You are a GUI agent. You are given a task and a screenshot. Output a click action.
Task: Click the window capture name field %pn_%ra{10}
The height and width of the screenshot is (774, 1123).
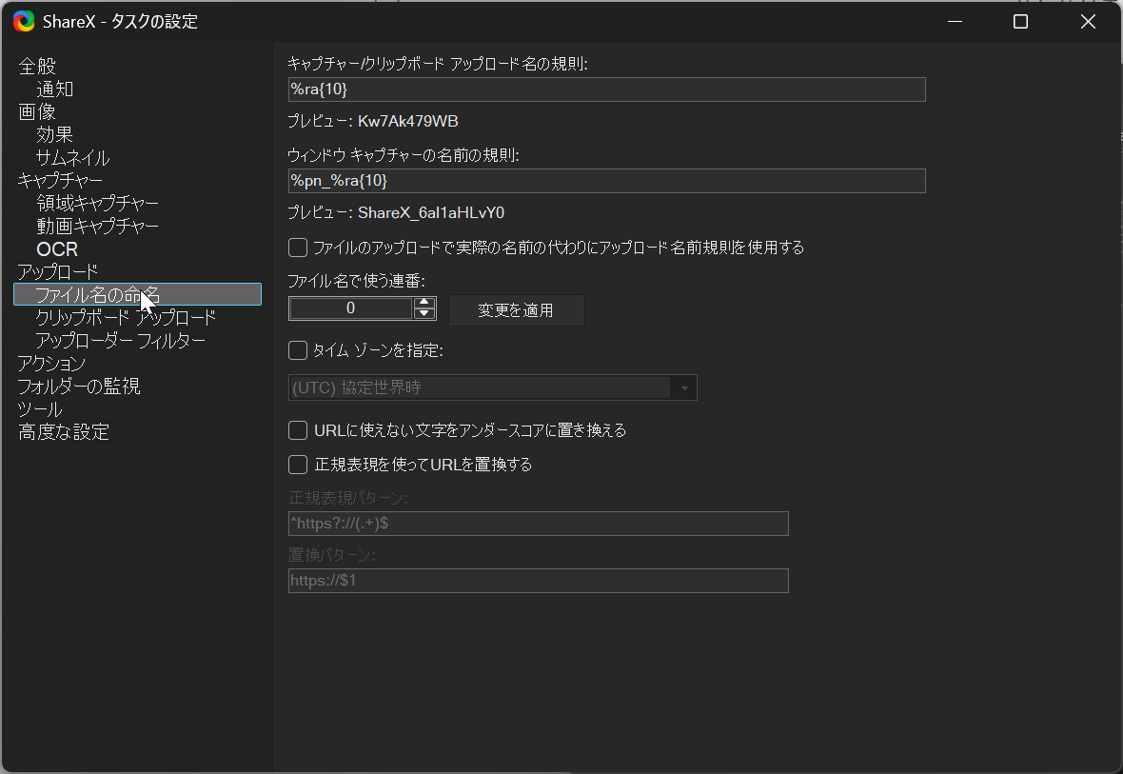point(606,181)
